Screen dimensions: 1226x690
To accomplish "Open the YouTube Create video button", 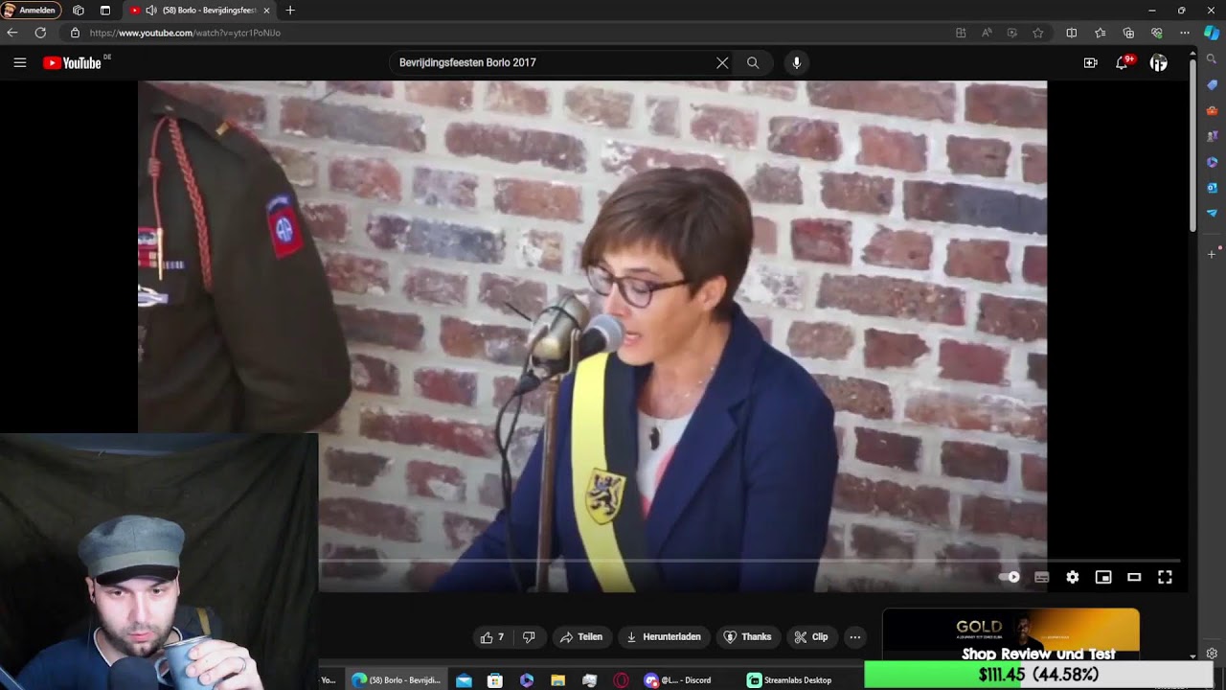I will 1090,62.
